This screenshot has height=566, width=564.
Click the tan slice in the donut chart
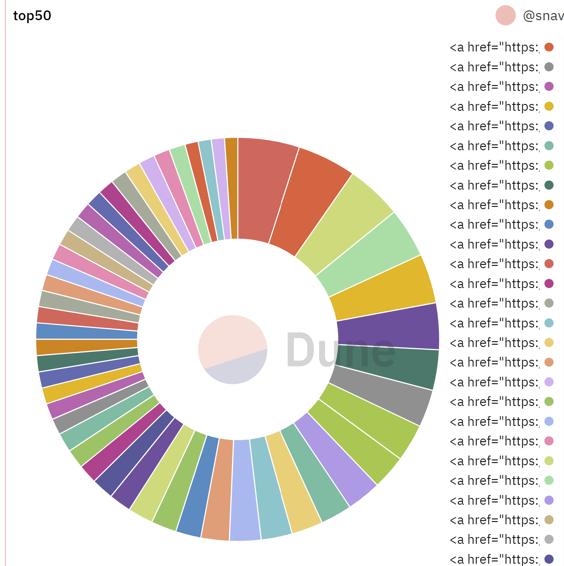(106, 261)
